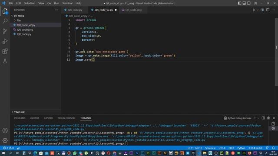Open the Search view in activity bar
Screen dimensions: 278x156
[x=5, y=21]
